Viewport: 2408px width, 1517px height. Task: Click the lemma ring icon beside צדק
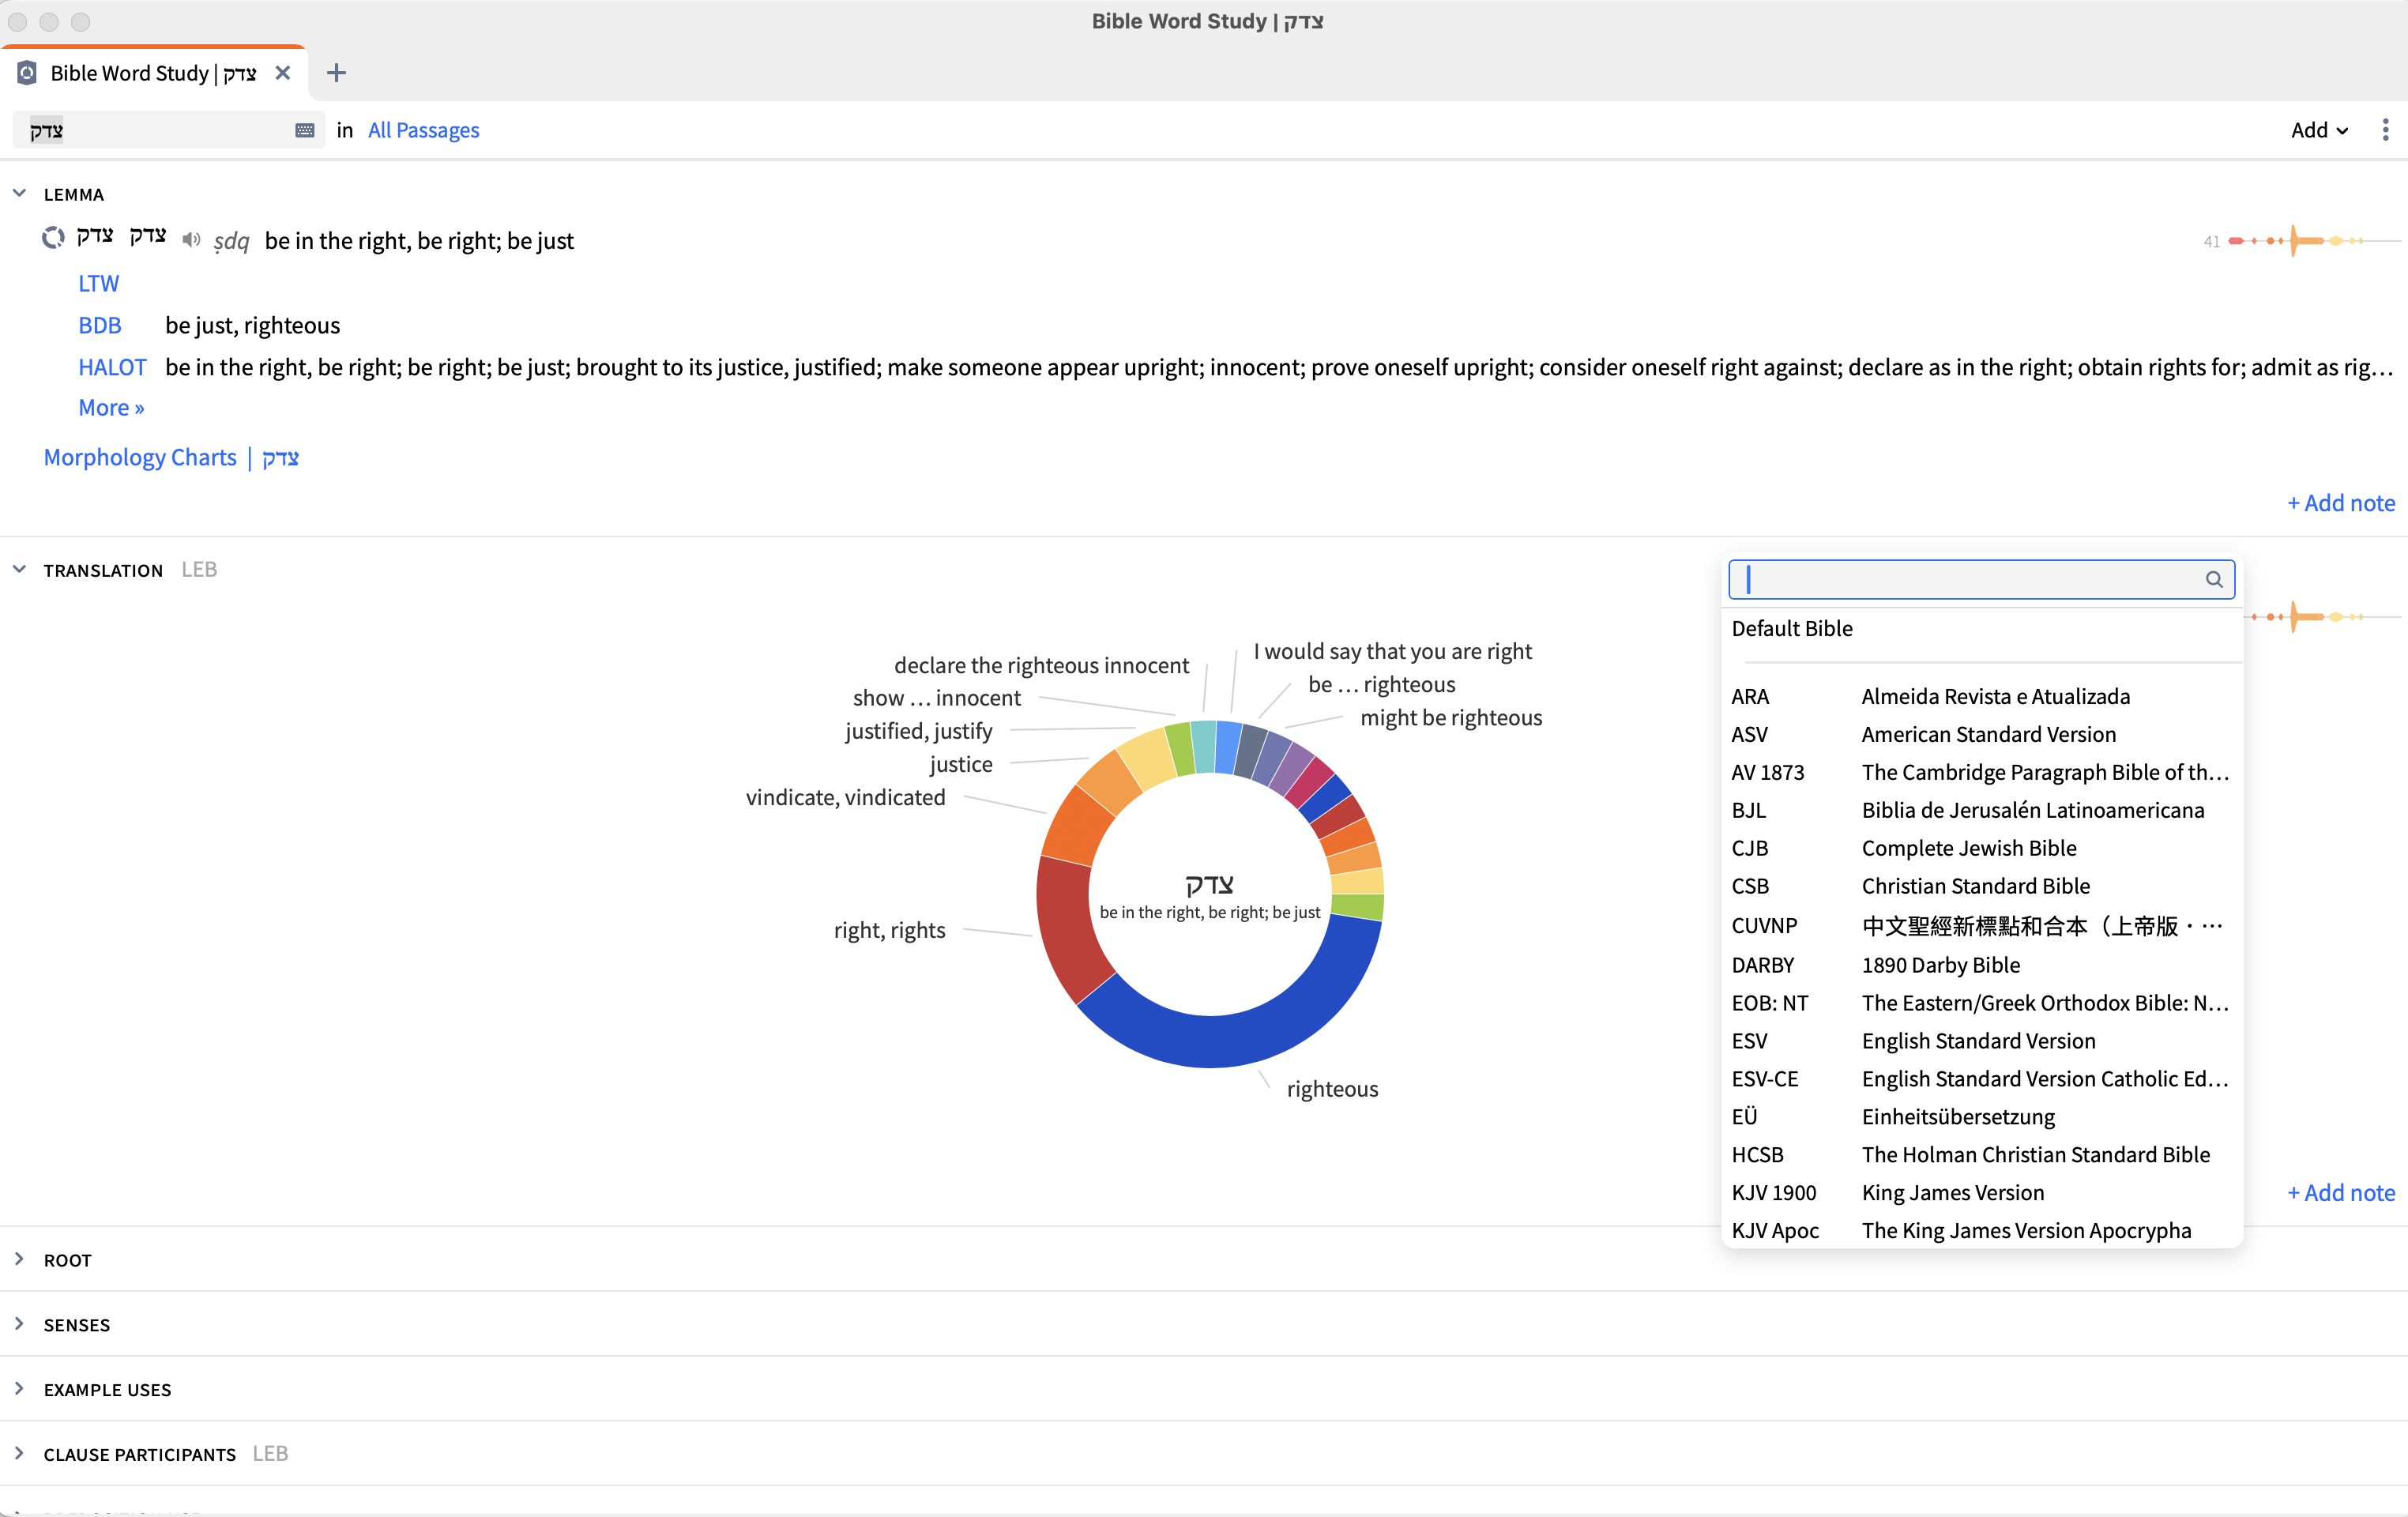click(53, 238)
